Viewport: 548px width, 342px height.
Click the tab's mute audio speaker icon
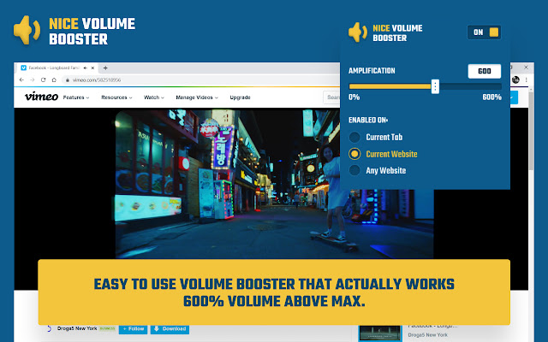86,68
